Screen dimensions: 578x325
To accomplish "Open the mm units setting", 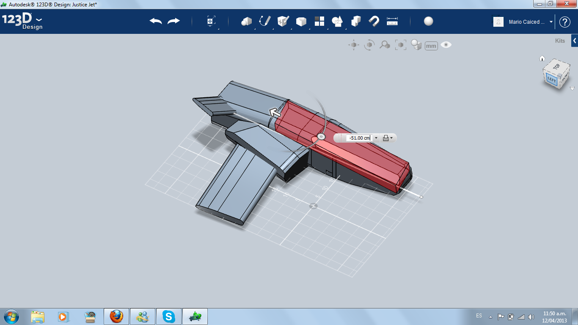I will point(431,46).
